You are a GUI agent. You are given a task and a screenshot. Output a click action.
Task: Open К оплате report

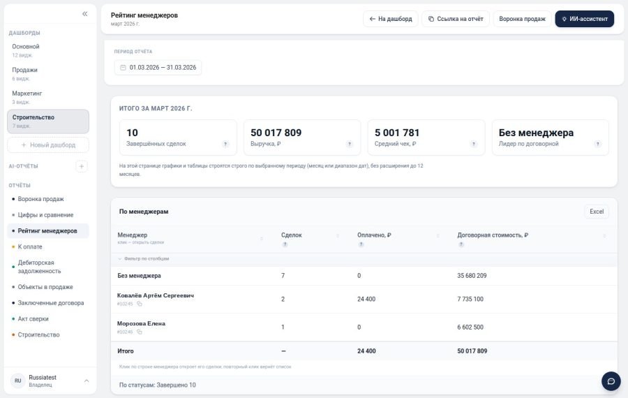[x=48, y=247]
